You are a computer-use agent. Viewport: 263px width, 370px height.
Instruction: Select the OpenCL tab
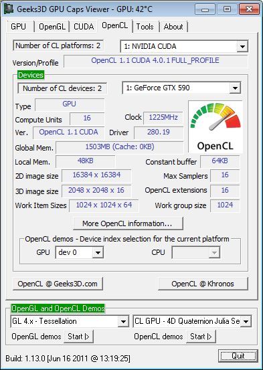[x=114, y=25]
